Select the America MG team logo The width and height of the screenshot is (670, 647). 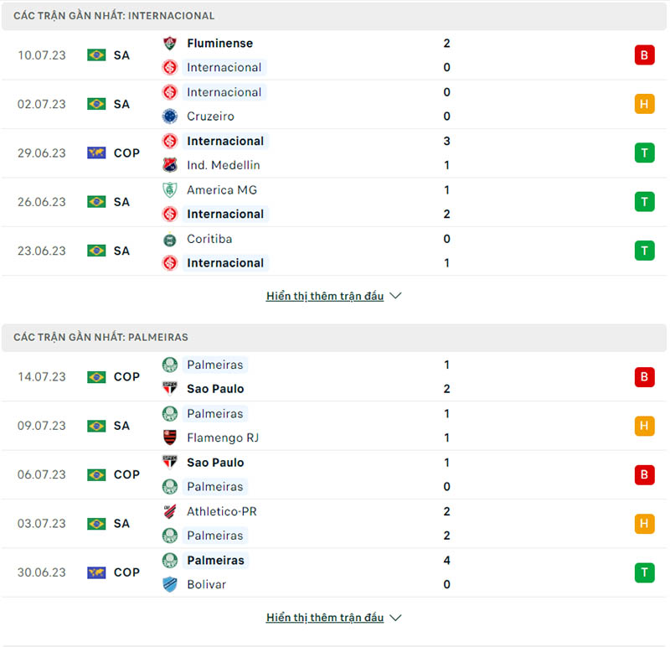(170, 189)
